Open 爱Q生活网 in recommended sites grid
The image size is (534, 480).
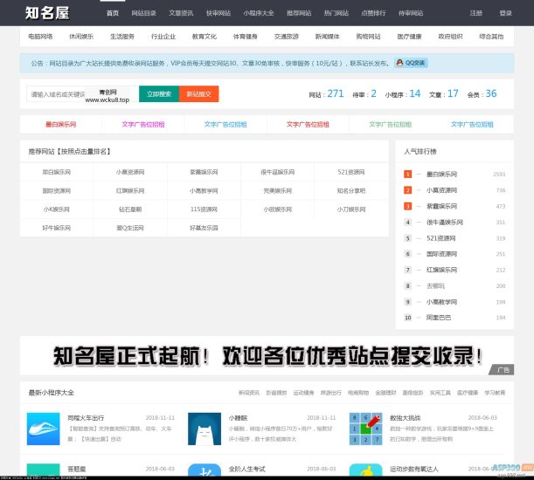click(x=130, y=228)
